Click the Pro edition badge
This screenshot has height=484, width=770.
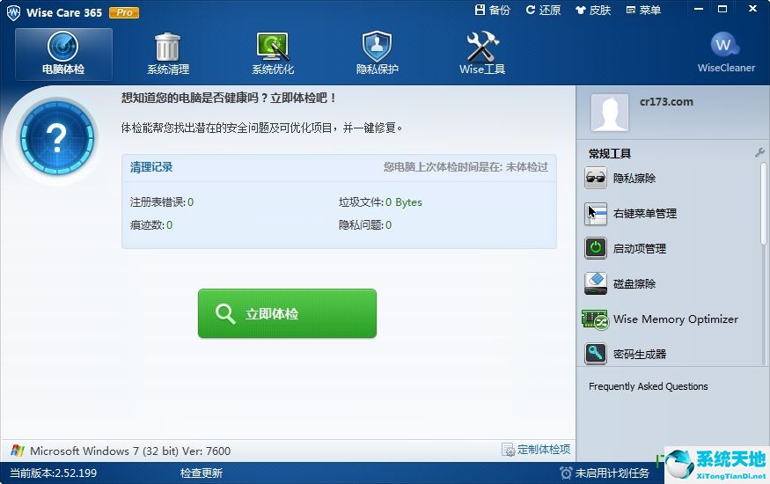124,13
